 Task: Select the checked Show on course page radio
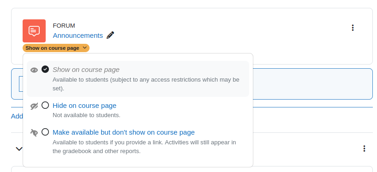[x=45, y=69]
